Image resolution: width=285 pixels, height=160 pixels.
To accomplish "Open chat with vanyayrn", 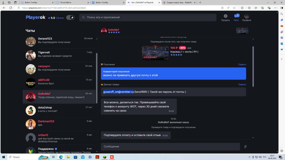I will 59,69.
